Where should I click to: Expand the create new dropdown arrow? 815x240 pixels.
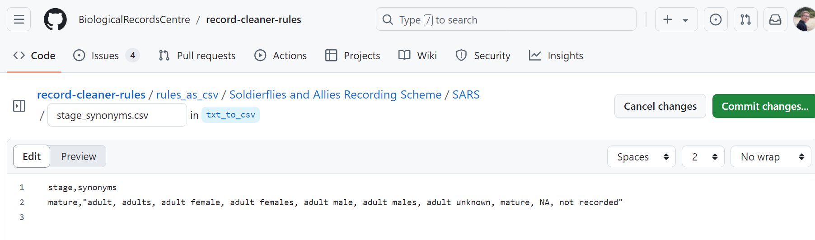click(x=685, y=20)
